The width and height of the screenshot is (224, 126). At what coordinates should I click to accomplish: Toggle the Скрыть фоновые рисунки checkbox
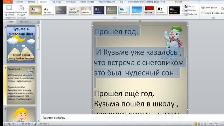point(202,13)
